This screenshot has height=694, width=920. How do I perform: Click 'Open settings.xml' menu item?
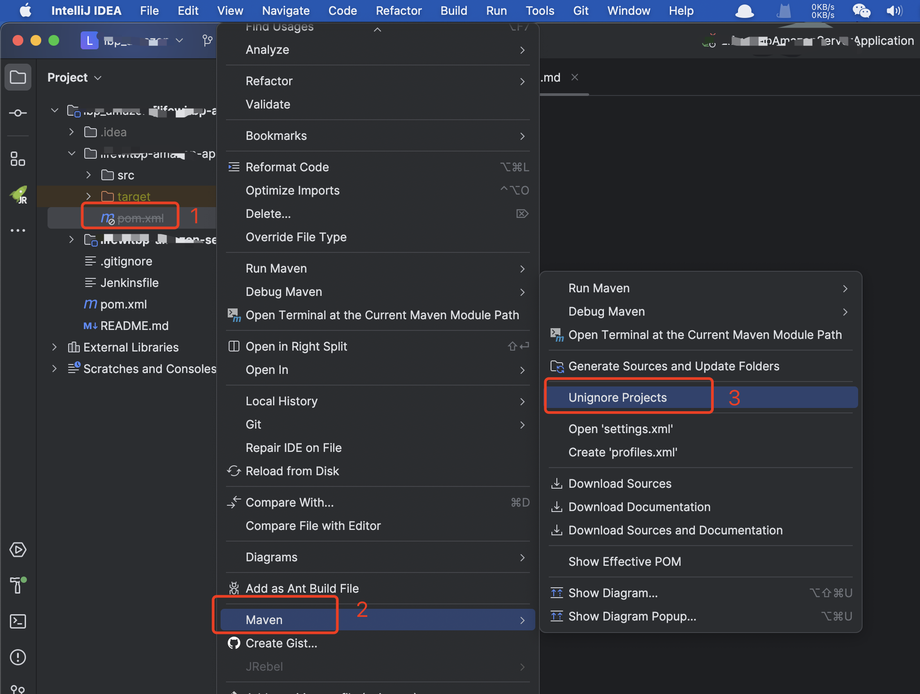621,429
